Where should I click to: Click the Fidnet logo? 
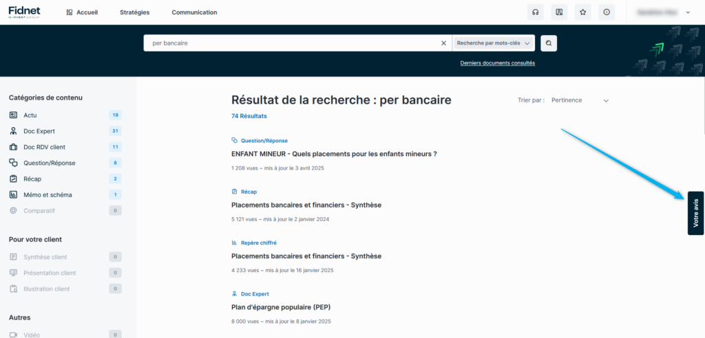[24, 12]
